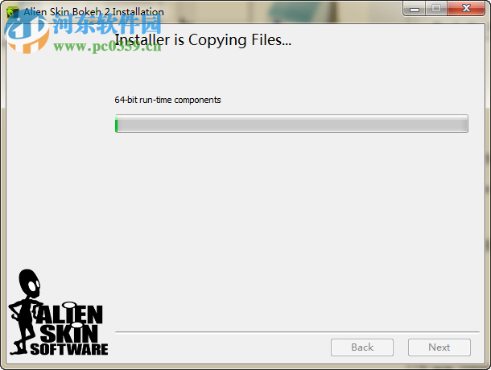Click the round blue-orange watermark logo
491x370 pixels.
(x=27, y=33)
